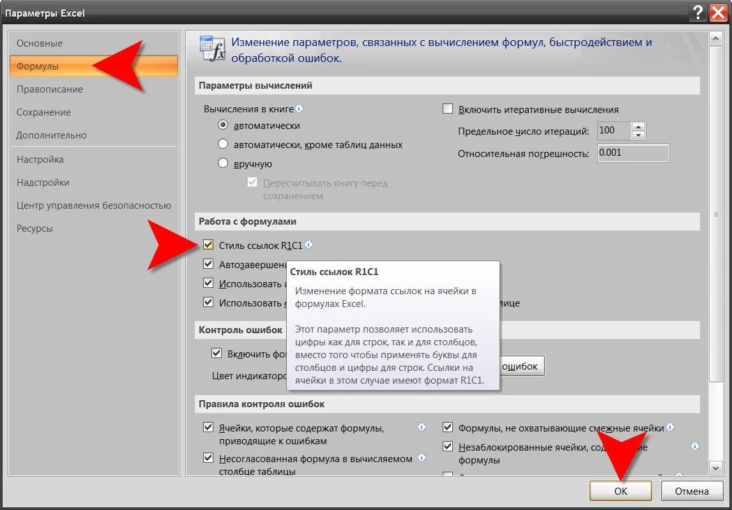Uncheck Ячейки, которые содержат формулы, приводящие к ошибкам
This screenshot has height=510, width=732.
[x=208, y=427]
